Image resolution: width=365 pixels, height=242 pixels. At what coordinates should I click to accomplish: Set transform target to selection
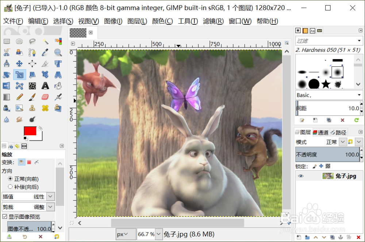pos(29,162)
